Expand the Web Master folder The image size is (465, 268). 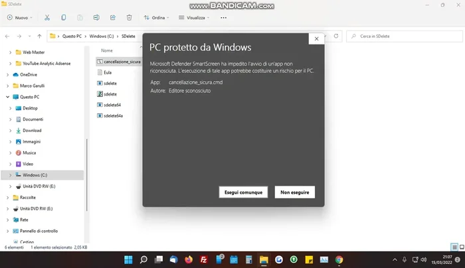tap(11, 52)
